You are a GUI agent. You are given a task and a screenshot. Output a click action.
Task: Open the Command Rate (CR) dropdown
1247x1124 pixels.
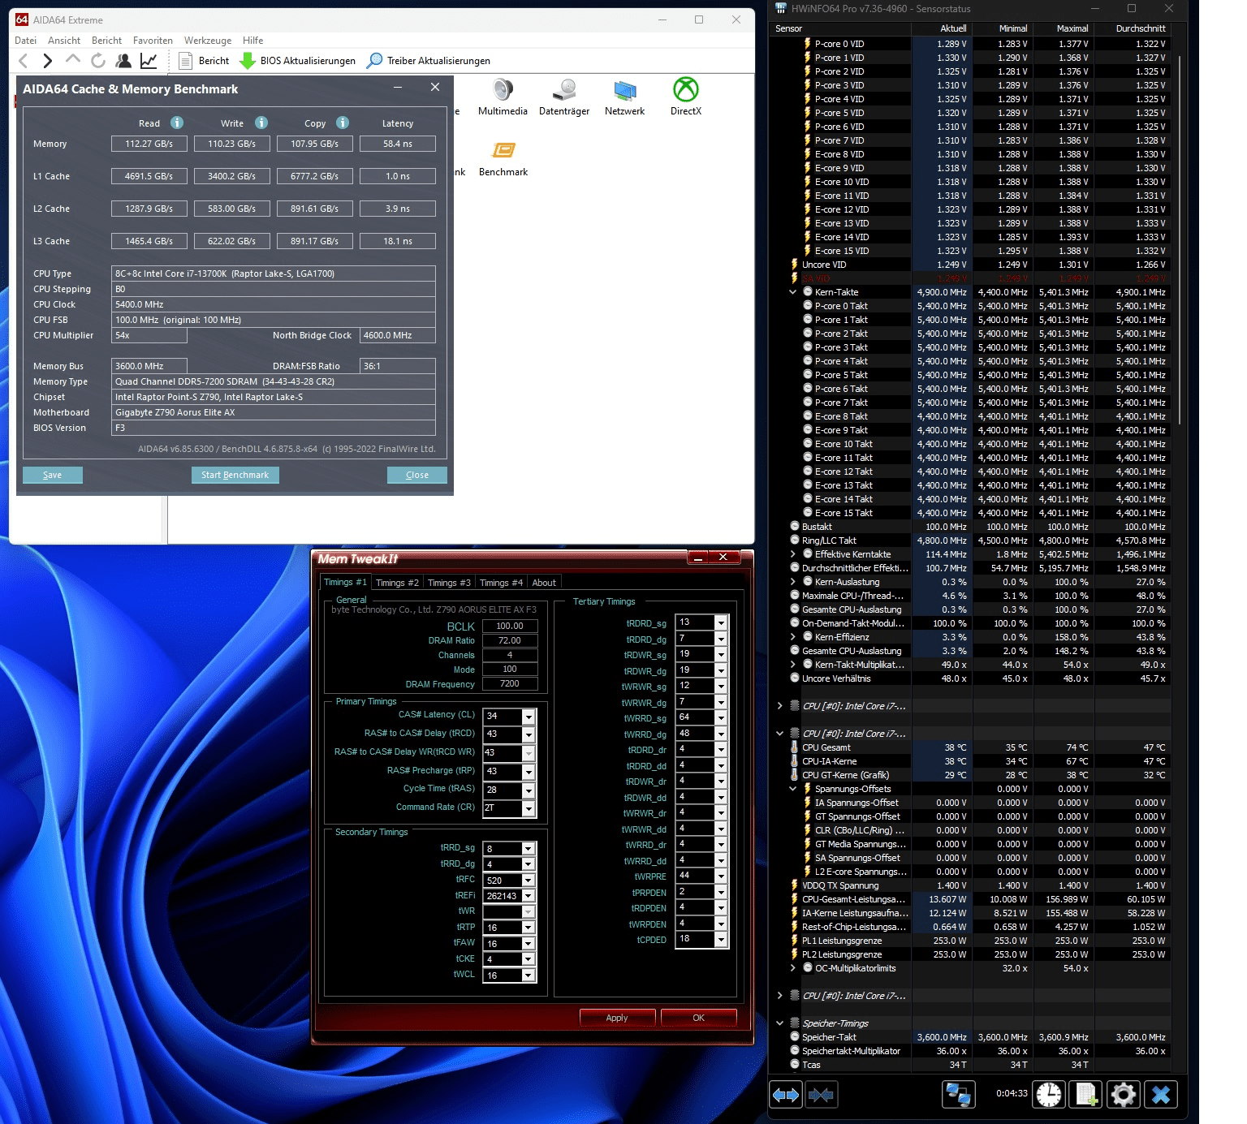pyautogui.click(x=529, y=808)
